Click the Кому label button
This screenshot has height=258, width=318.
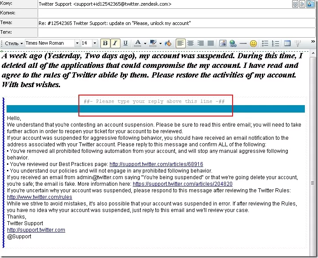pyautogui.click(x=19, y=4)
